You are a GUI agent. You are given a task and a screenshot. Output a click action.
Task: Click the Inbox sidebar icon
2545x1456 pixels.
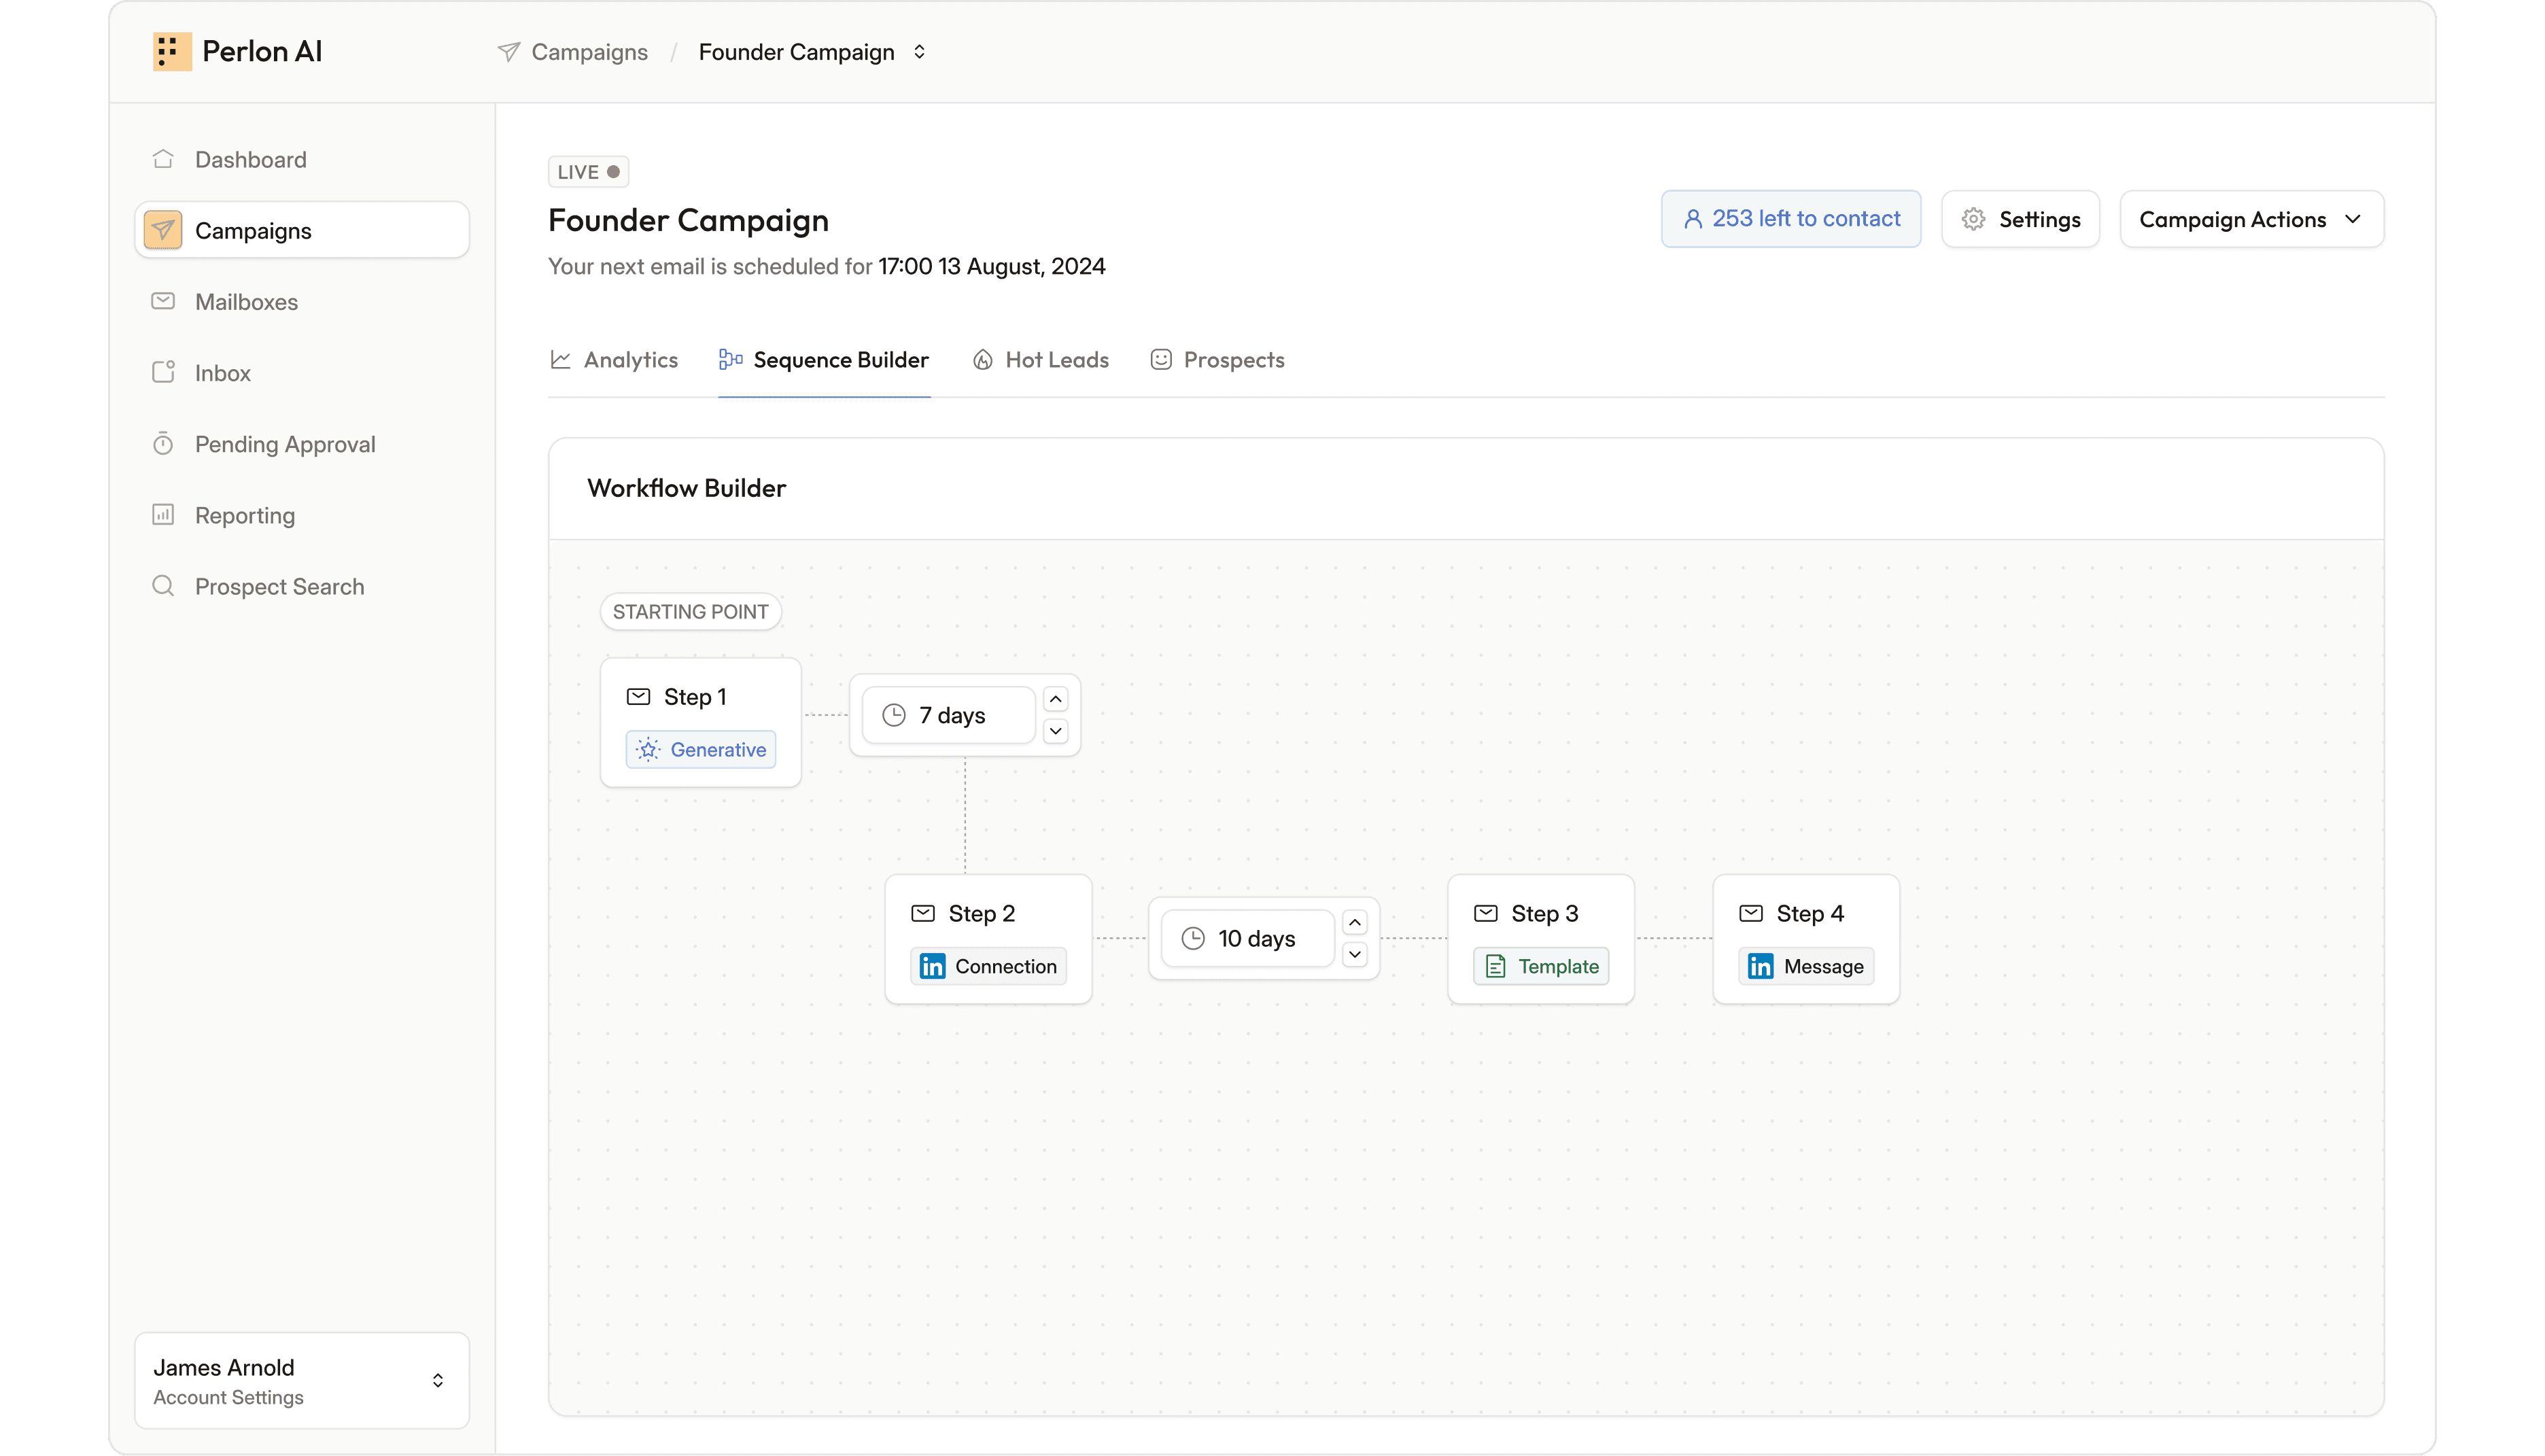pyautogui.click(x=163, y=372)
